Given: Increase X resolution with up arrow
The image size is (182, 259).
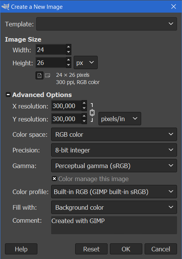Looking at the screenshot, I should point(84,103).
